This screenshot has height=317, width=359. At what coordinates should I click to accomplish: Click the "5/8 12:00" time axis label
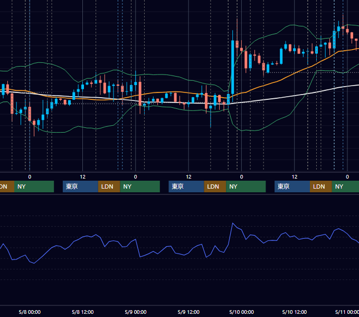click(x=83, y=312)
